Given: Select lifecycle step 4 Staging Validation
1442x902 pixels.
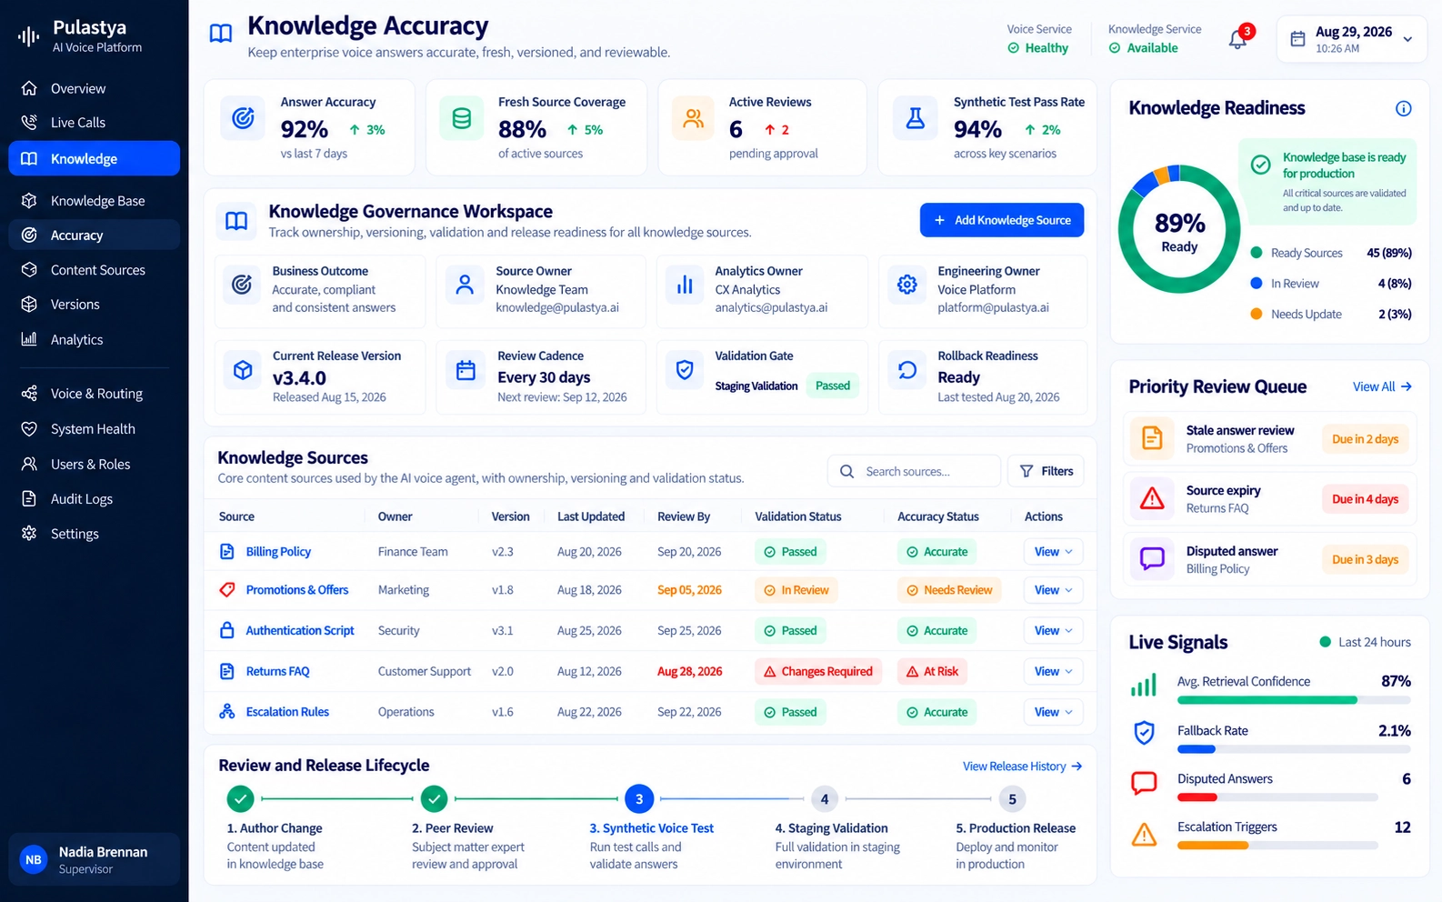Looking at the screenshot, I should click(x=825, y=799).
